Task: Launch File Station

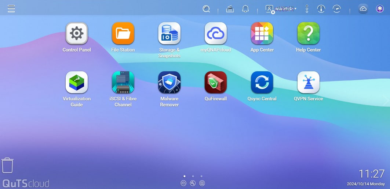Action: [123, 33]
